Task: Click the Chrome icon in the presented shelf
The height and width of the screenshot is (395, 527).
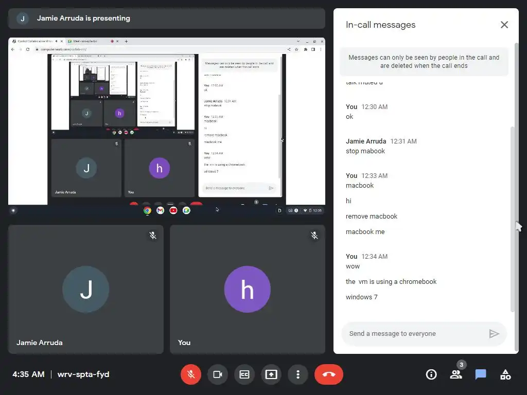Action: pyautogui.click(x=147, y=210)
